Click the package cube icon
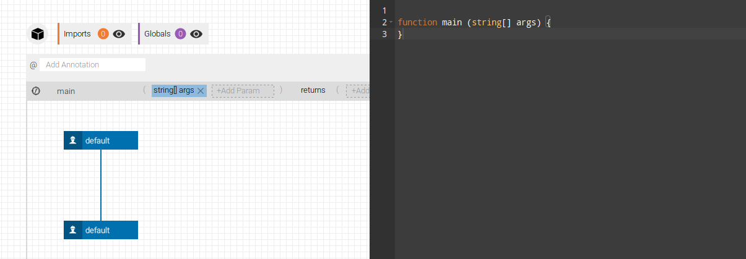The image size is (746, 259). tap(38, 34)
